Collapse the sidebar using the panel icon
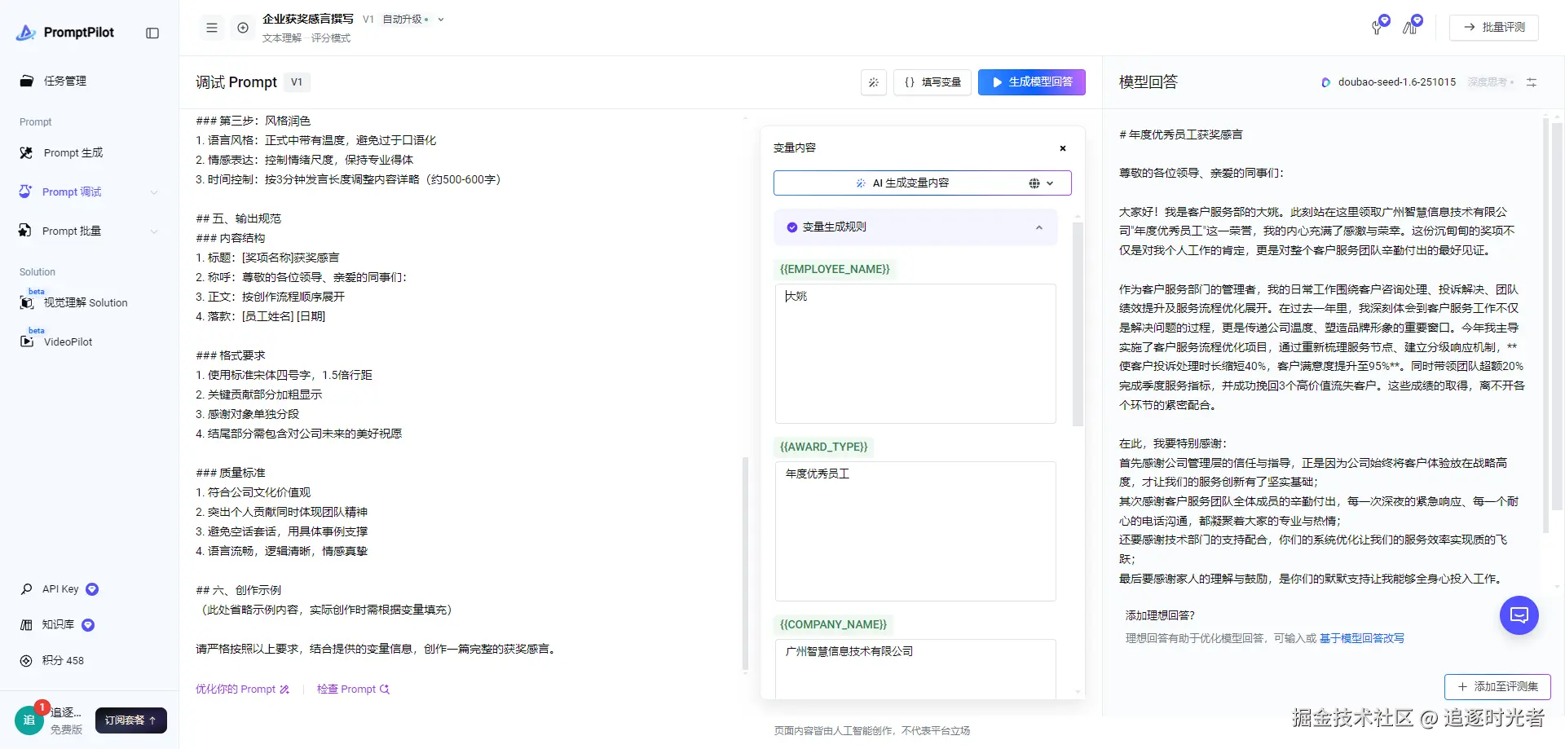Viewport: 1565px width, 749px height. click(152, 33)
